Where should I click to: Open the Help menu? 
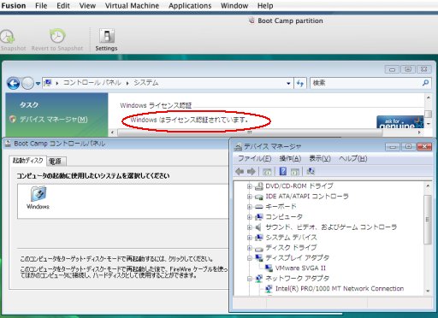tap(265, 6)
